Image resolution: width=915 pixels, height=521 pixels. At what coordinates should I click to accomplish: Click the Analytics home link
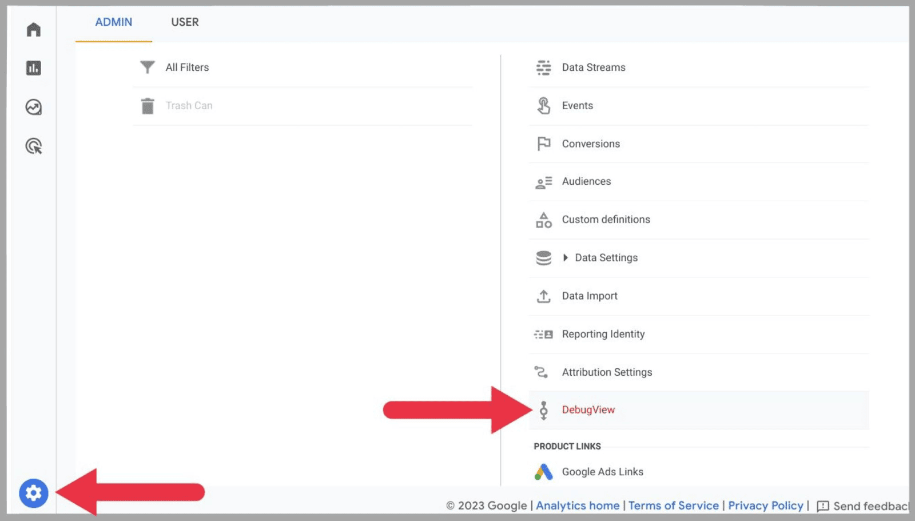click(577, 506)
